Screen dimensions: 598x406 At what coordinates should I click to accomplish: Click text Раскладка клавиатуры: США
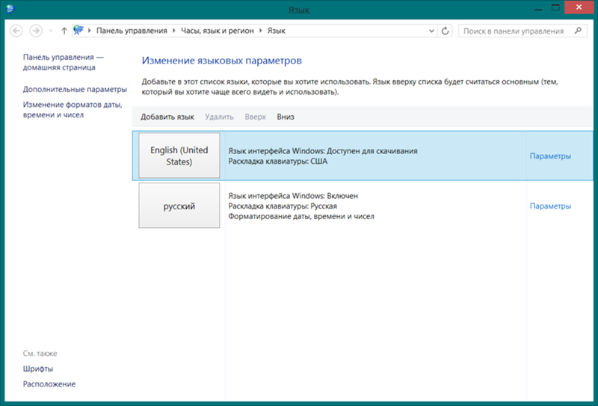pos(277,161)
